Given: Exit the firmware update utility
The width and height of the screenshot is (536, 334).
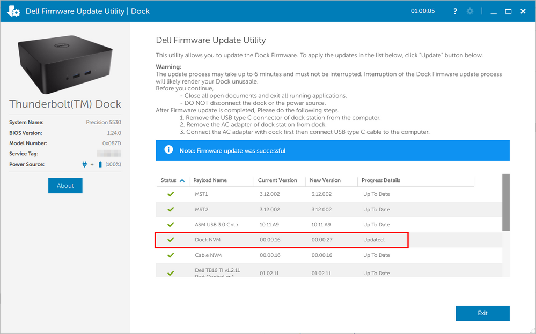Looking at the screenshot, I should click(482, 313).
